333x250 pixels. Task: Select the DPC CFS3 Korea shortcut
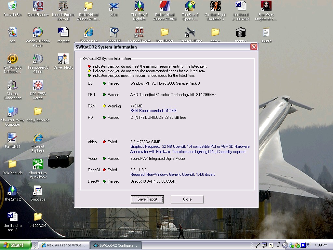click(38, 90)
